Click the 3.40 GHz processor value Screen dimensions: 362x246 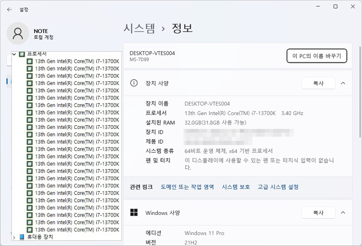[x=292, y=113]
